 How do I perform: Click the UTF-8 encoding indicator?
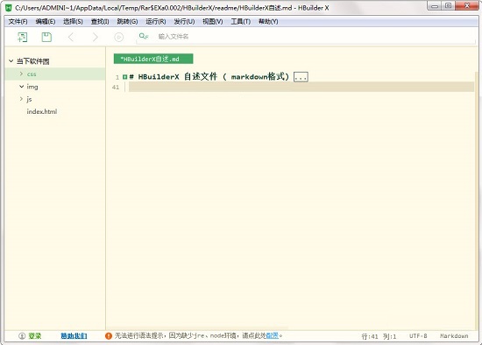click(x=418, y=335)
